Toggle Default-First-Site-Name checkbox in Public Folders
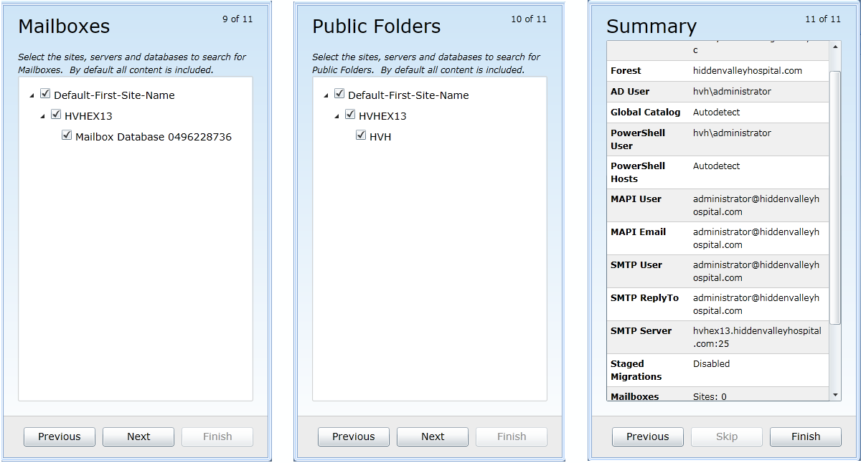The width and height of the screenshot is (861, 463). (339, 94)
